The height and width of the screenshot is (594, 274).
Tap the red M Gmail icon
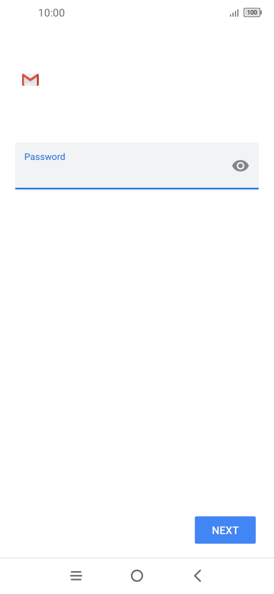(x=30, y=79)
